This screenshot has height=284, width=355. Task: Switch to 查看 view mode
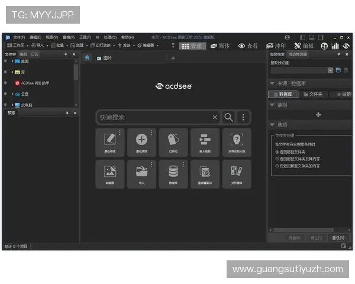[x=248, y=46]
